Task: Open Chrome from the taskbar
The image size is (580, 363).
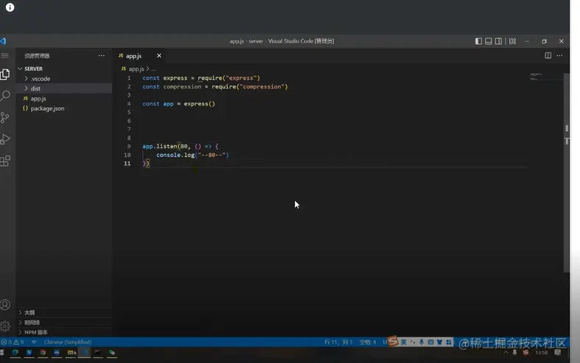Action: pos(43,352)
